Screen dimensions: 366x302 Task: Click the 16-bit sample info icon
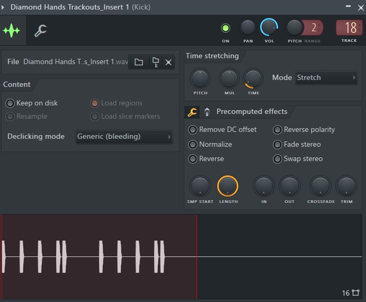pos(351,293)
